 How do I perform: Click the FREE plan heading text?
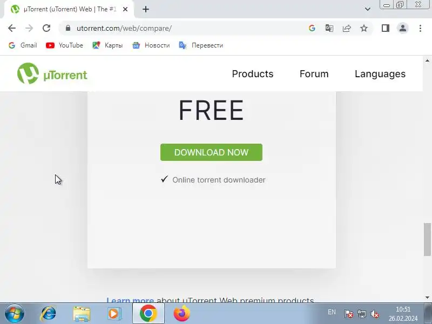211,111
